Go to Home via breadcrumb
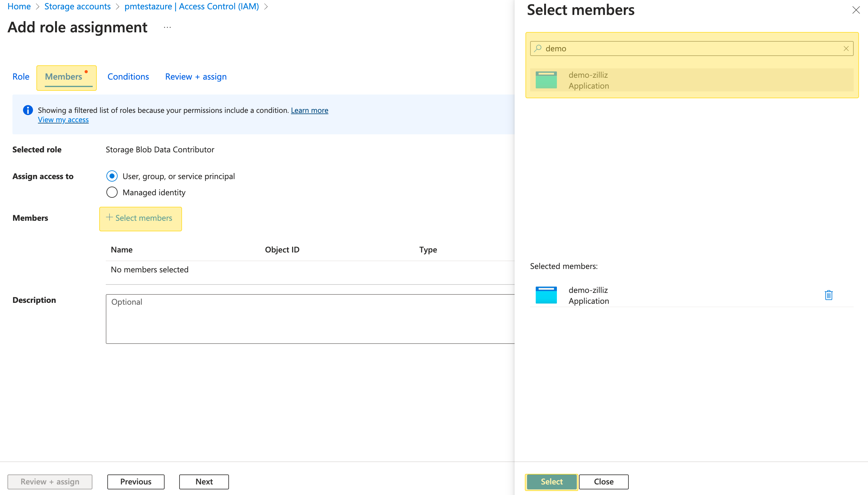Viewport: 868px width, 495px height. [x=19, y=7]
